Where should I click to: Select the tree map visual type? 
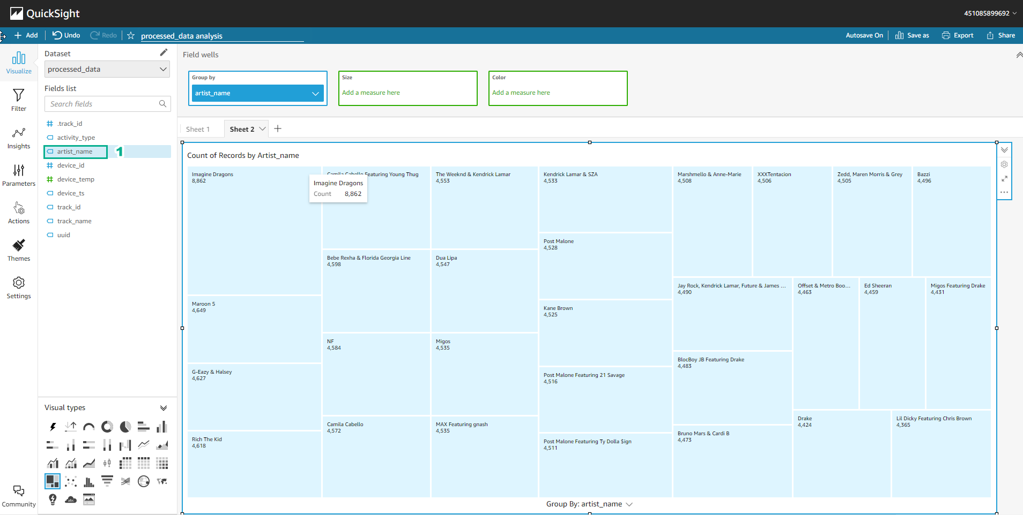pyautogui.click(x=53, y=481)
